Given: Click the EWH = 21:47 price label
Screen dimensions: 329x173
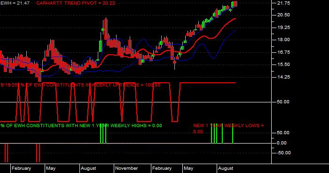Looking at the screenshot, I should (15, 3).
